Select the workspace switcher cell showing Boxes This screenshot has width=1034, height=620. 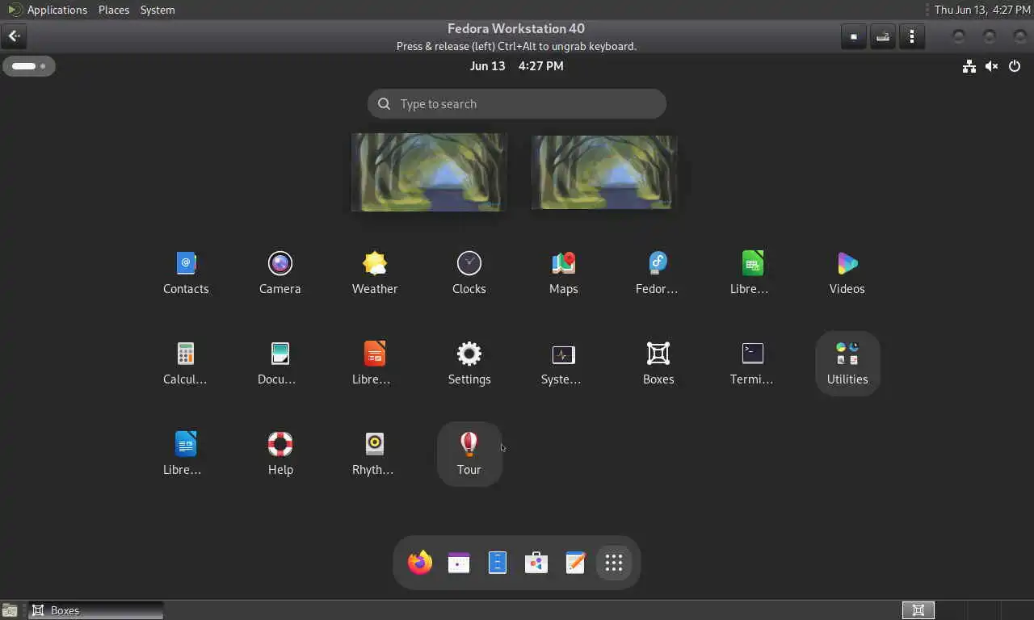[918, 610]
